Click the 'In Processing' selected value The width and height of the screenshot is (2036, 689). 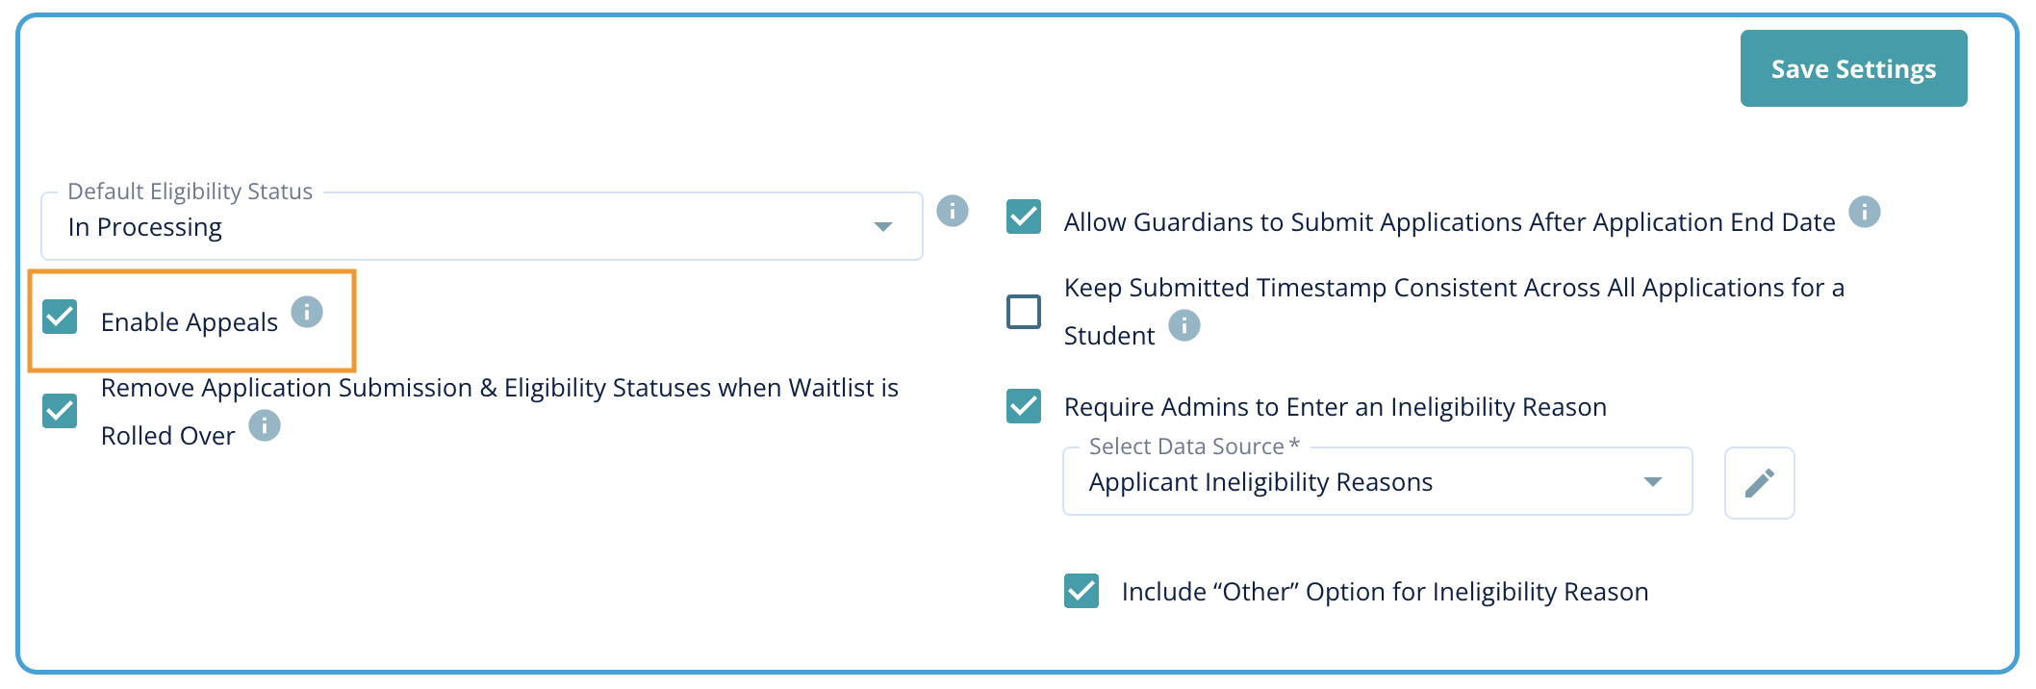(x=145, y=227)
